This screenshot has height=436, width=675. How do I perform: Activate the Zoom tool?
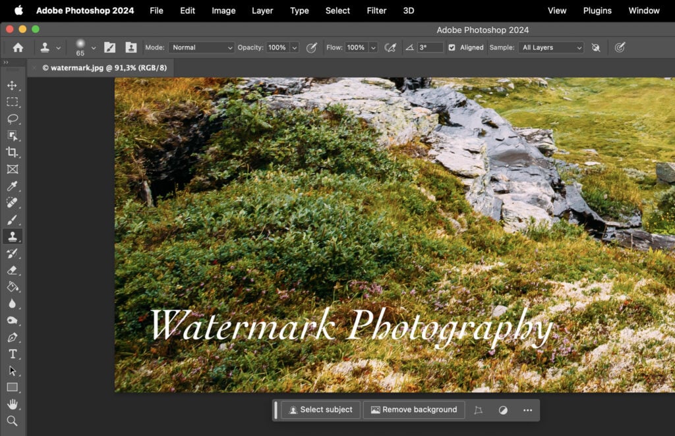pos(13,421)
